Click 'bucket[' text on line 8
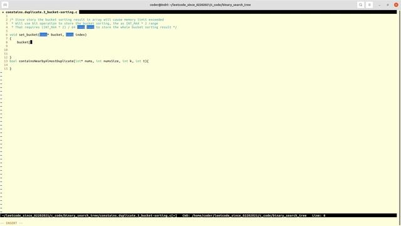 coord(24,42)
